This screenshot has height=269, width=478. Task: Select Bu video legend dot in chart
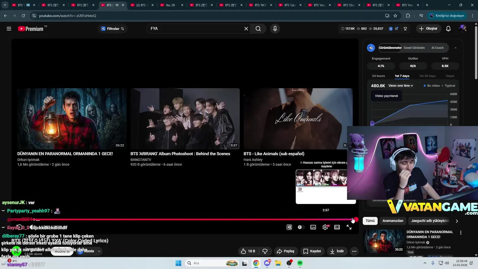pyautogui.click(x=425, y=86)
